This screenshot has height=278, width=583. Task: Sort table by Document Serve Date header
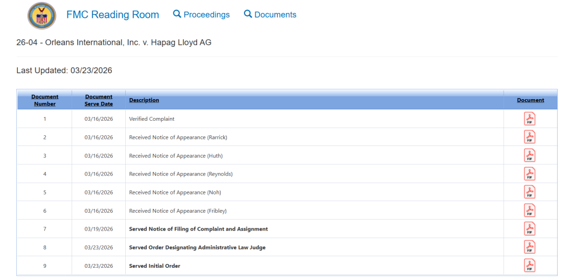coord(99,100)
